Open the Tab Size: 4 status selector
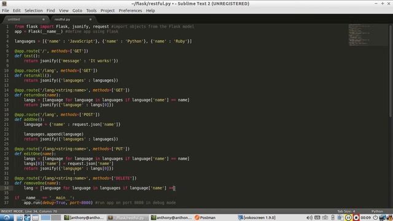Screen dimensions: 393x221 pos(346,211)
